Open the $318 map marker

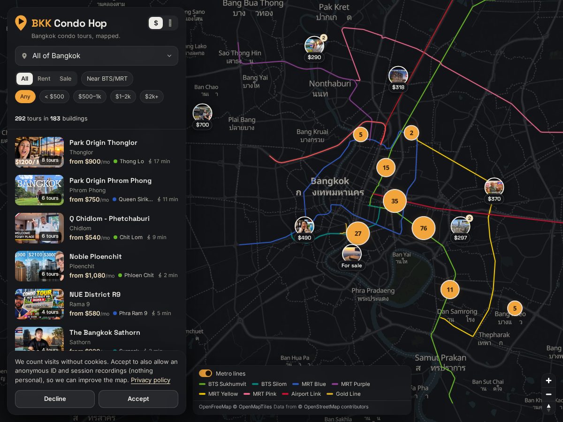(x=398, y=79)
